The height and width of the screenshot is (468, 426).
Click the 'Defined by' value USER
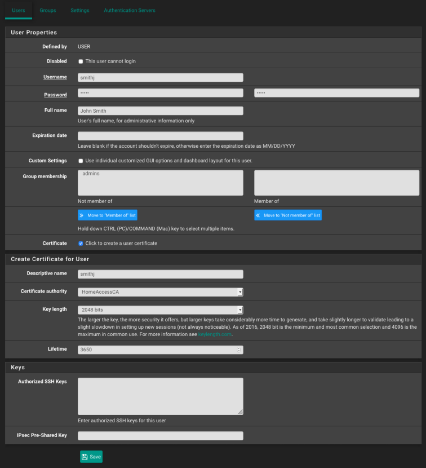tap(84, 47)
